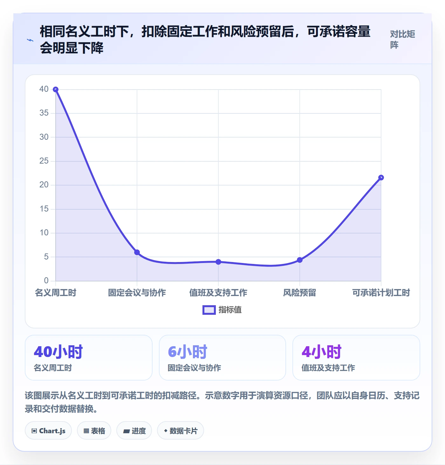The height and width of the screenshot is (465, 445).
Task: Click the 名义周工时 caption under 40小时
Action: 53,368
